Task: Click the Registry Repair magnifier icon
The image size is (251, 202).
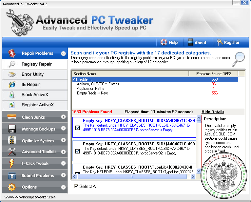Action: pyautogui.click(x=12, y=64)
